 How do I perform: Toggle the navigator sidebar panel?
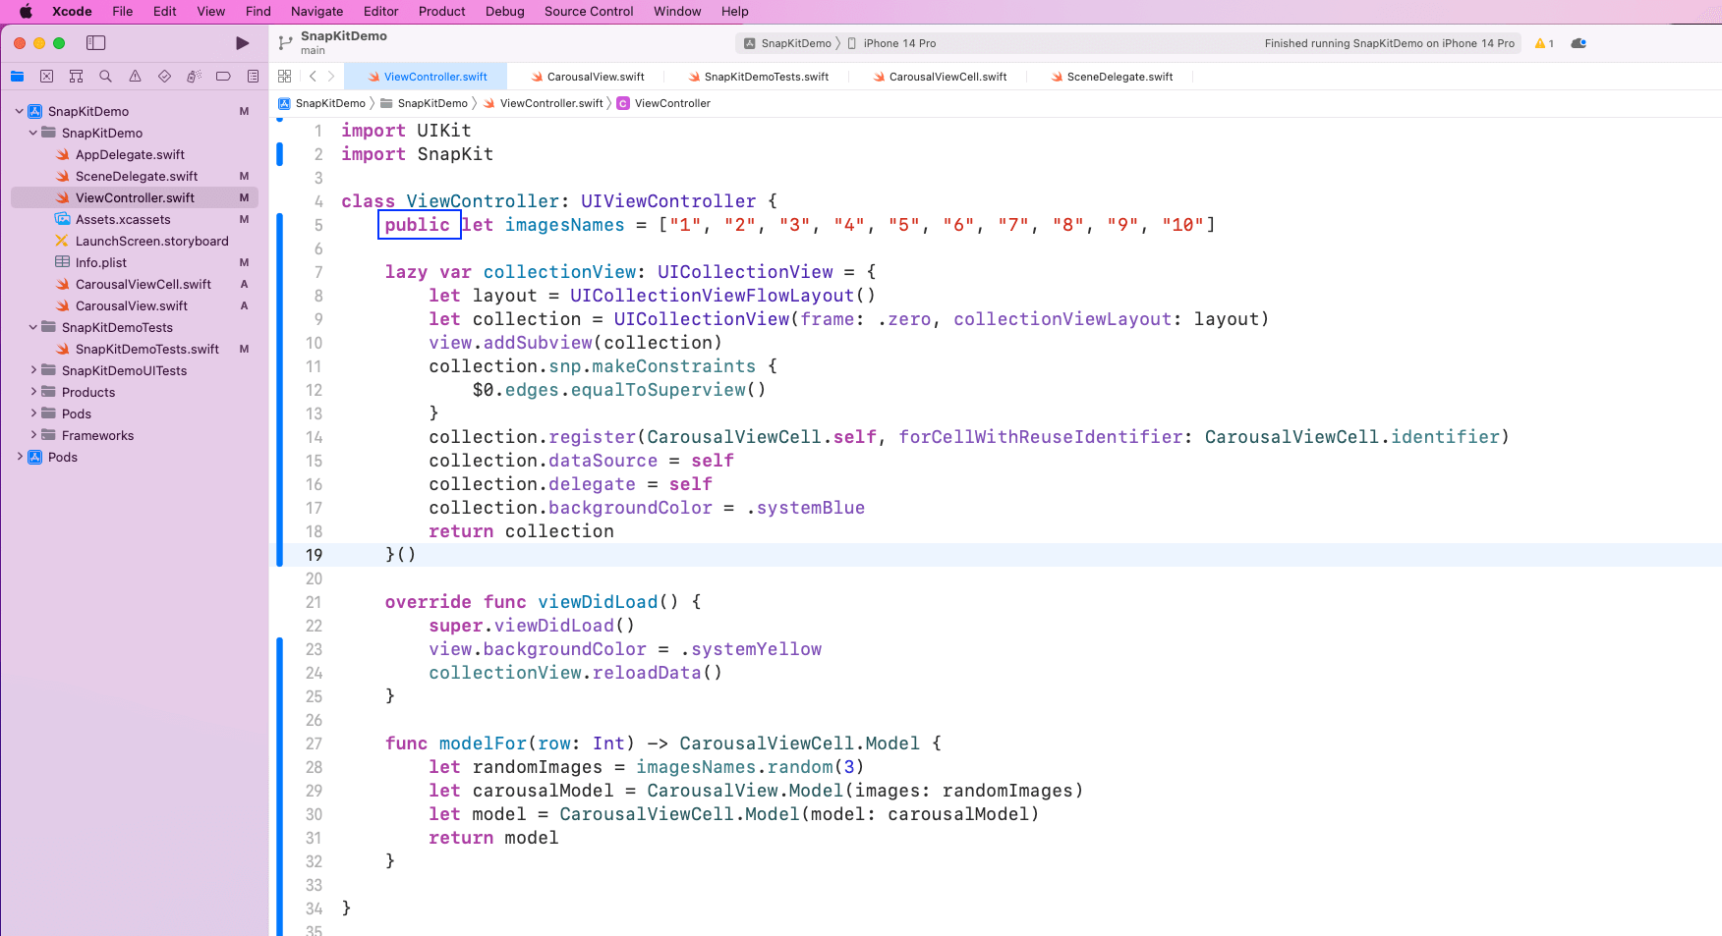pyautogui.click(x=95, y=43)
